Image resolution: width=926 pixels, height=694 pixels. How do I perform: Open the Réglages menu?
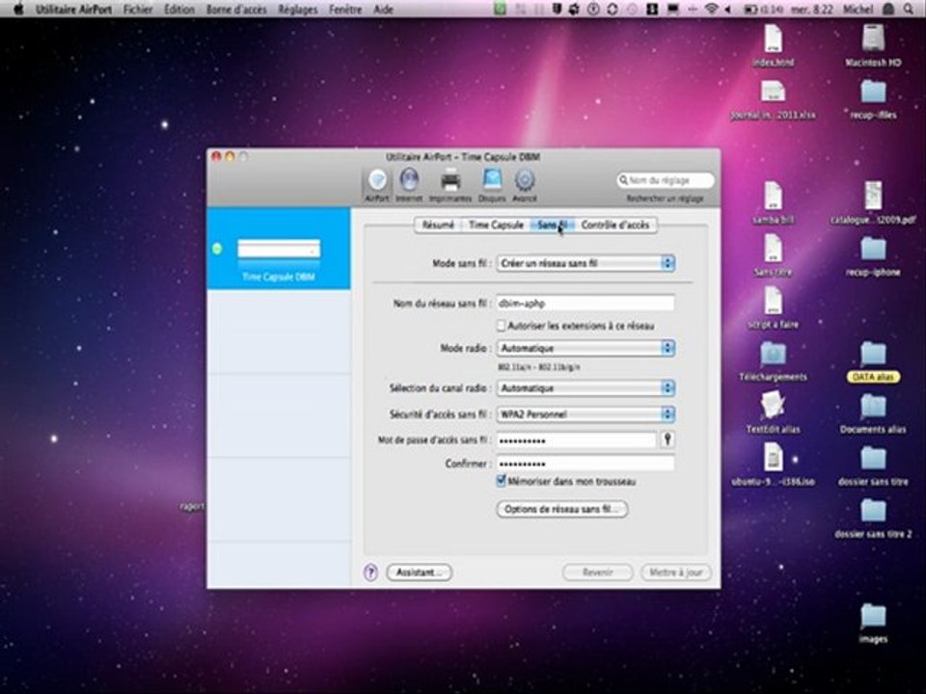pos(298,9)
